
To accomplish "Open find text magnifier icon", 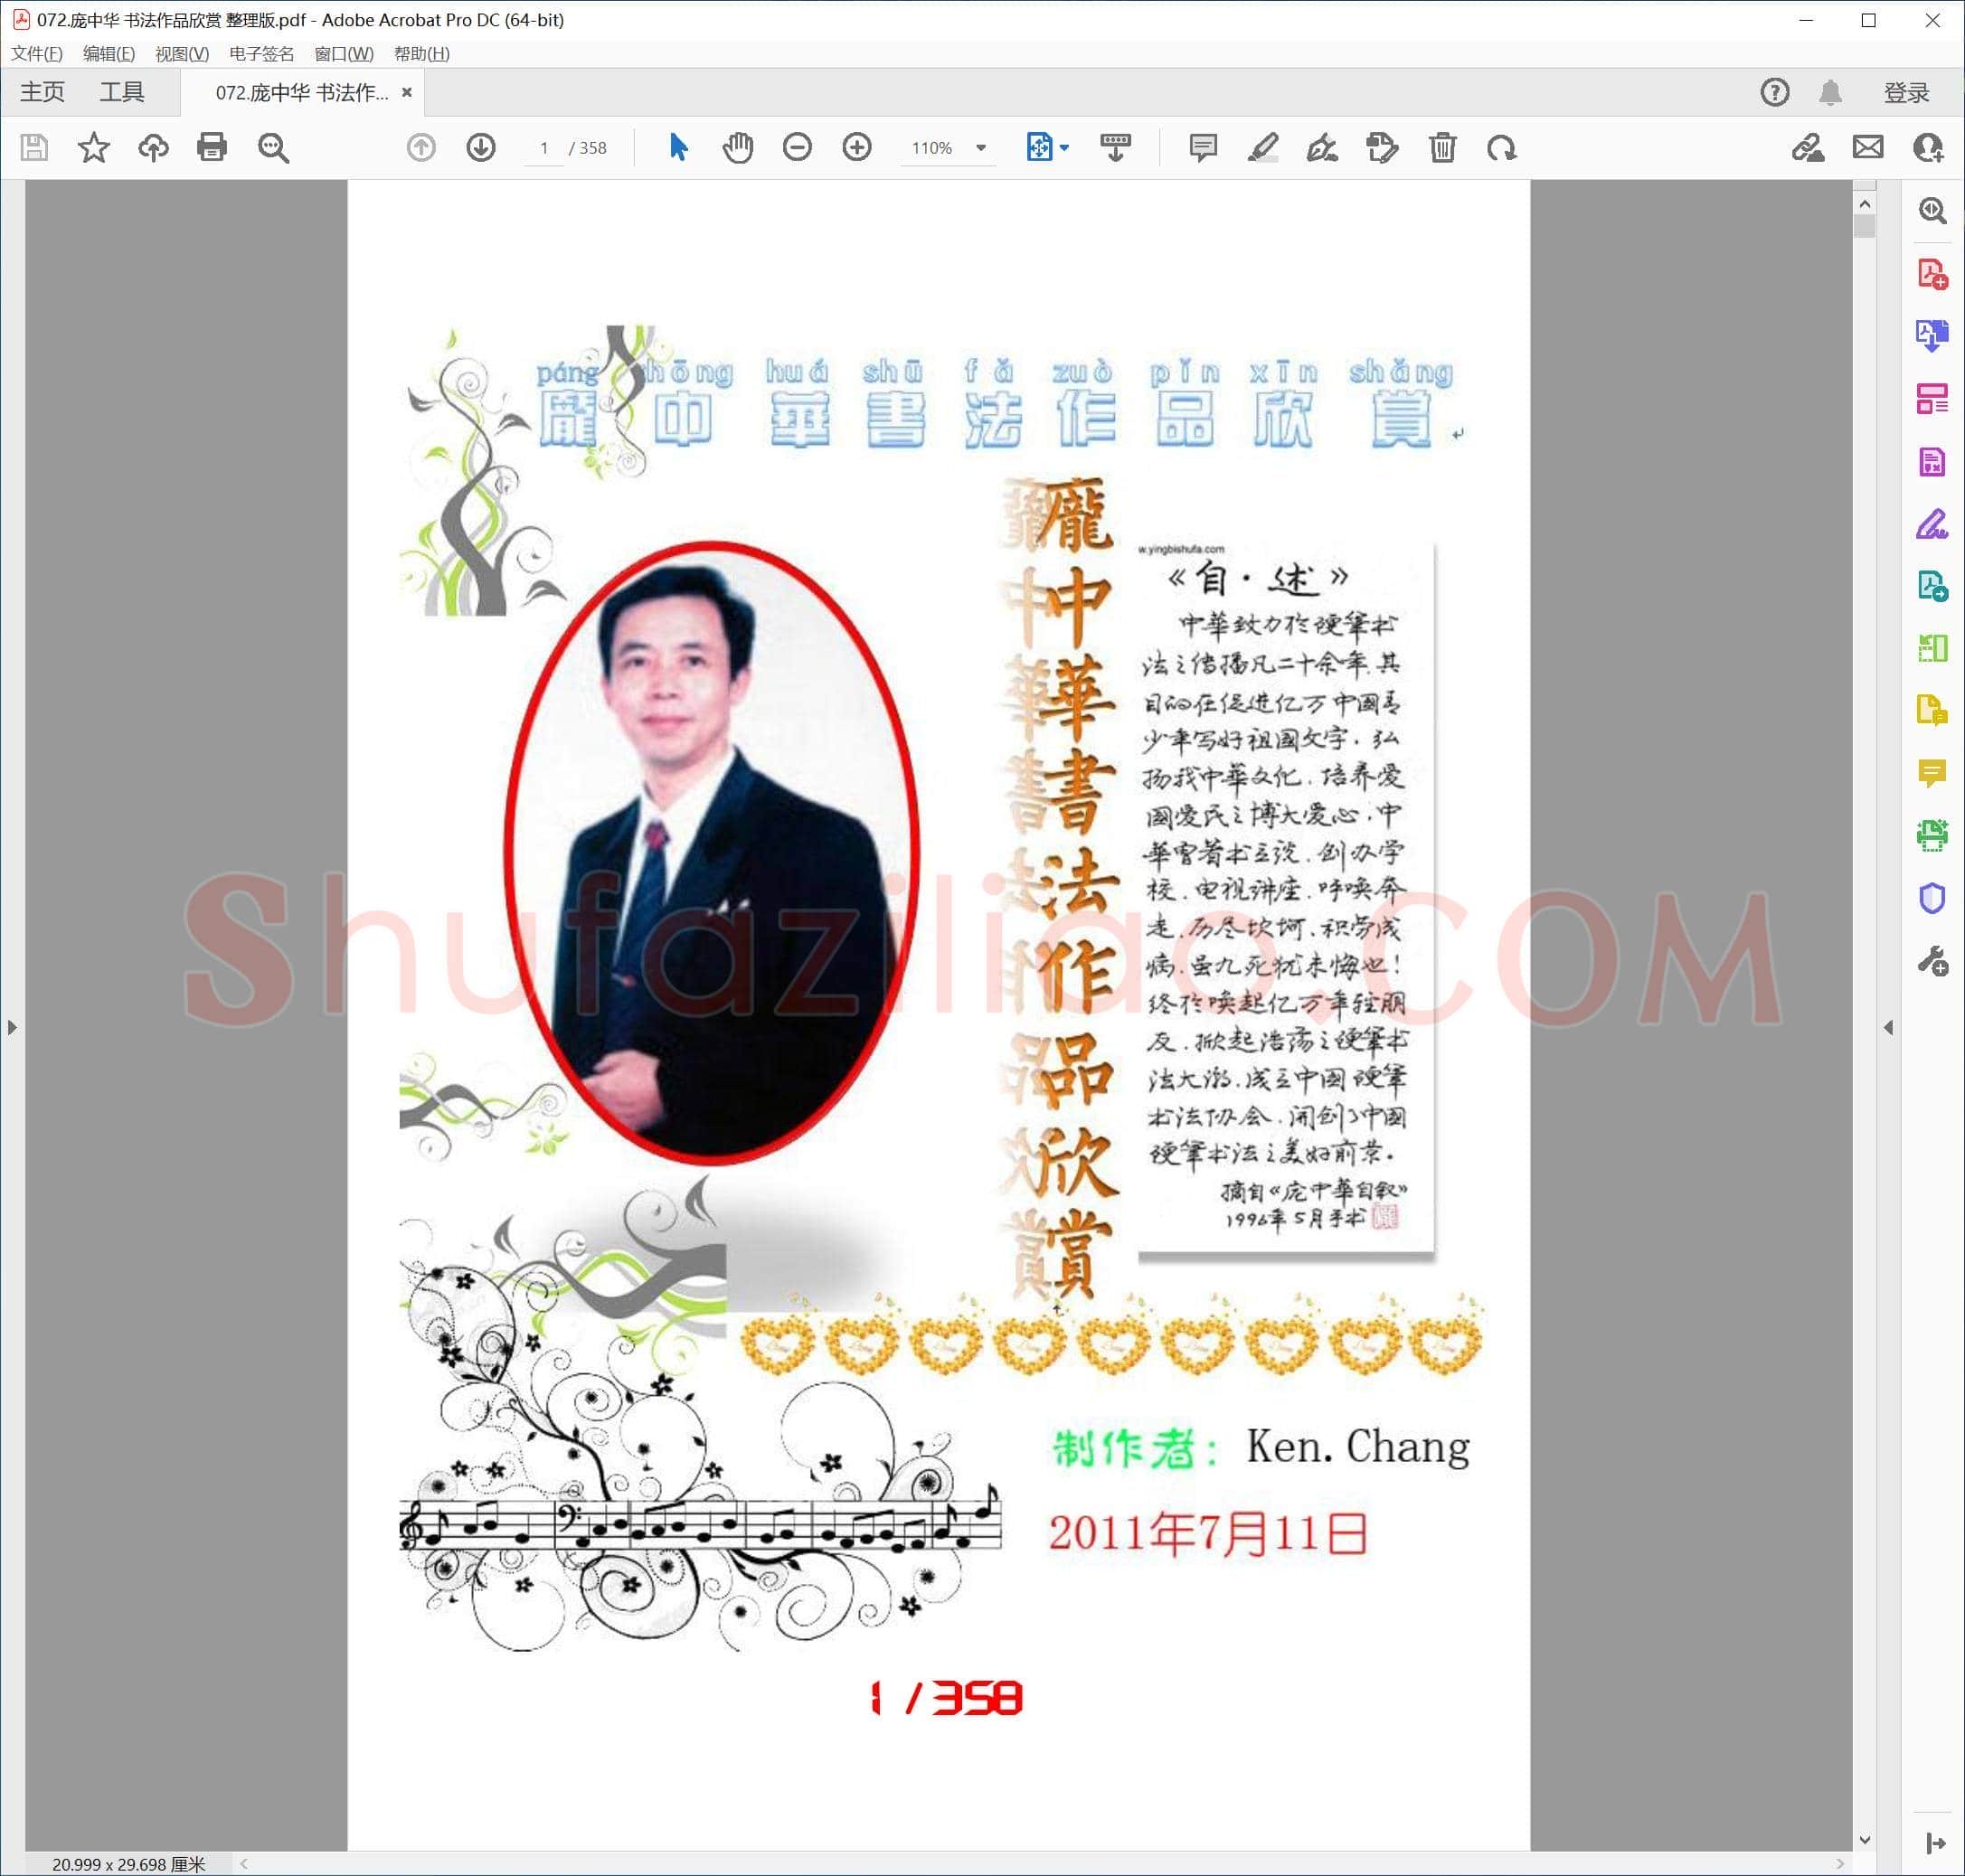I will pos(273,148).
